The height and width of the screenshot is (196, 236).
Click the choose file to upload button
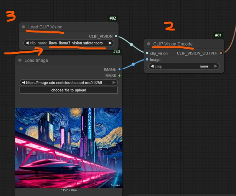click(x=69, y=90)
